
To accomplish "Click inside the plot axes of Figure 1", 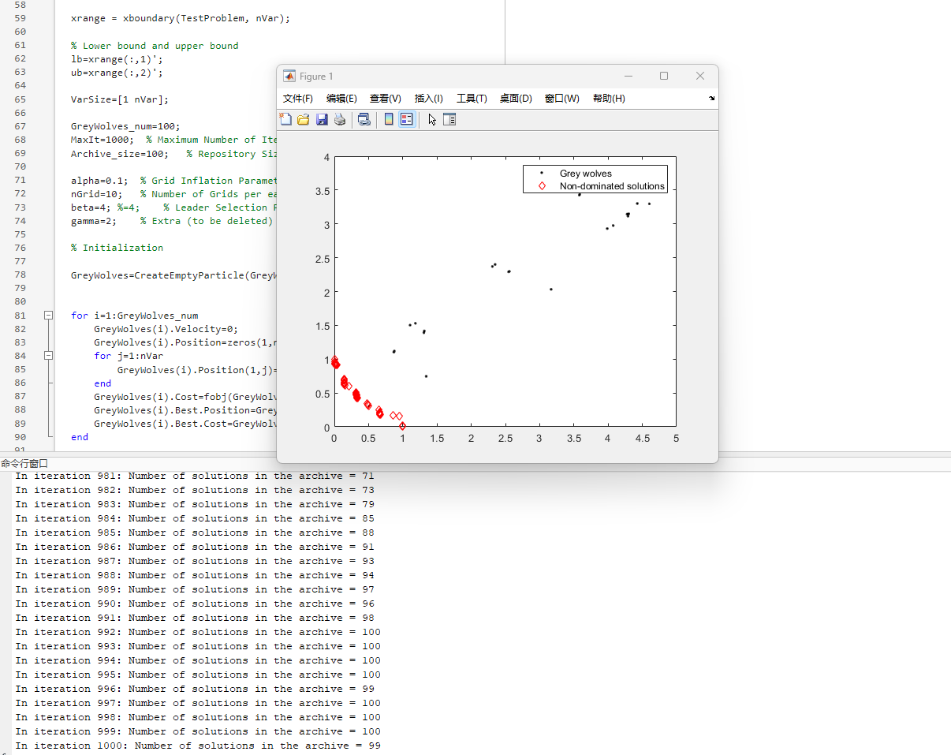I will [x=505, y=292].
